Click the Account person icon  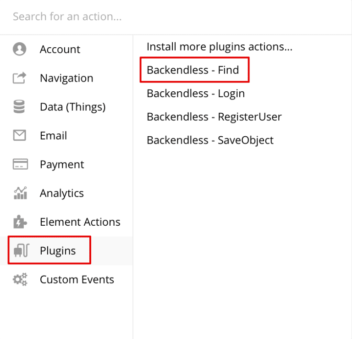click(20, 49)
